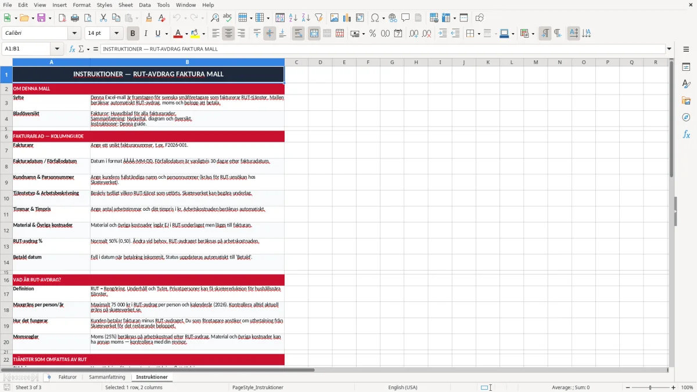Switch to the Fakturor sheet tab

(67, 377)
